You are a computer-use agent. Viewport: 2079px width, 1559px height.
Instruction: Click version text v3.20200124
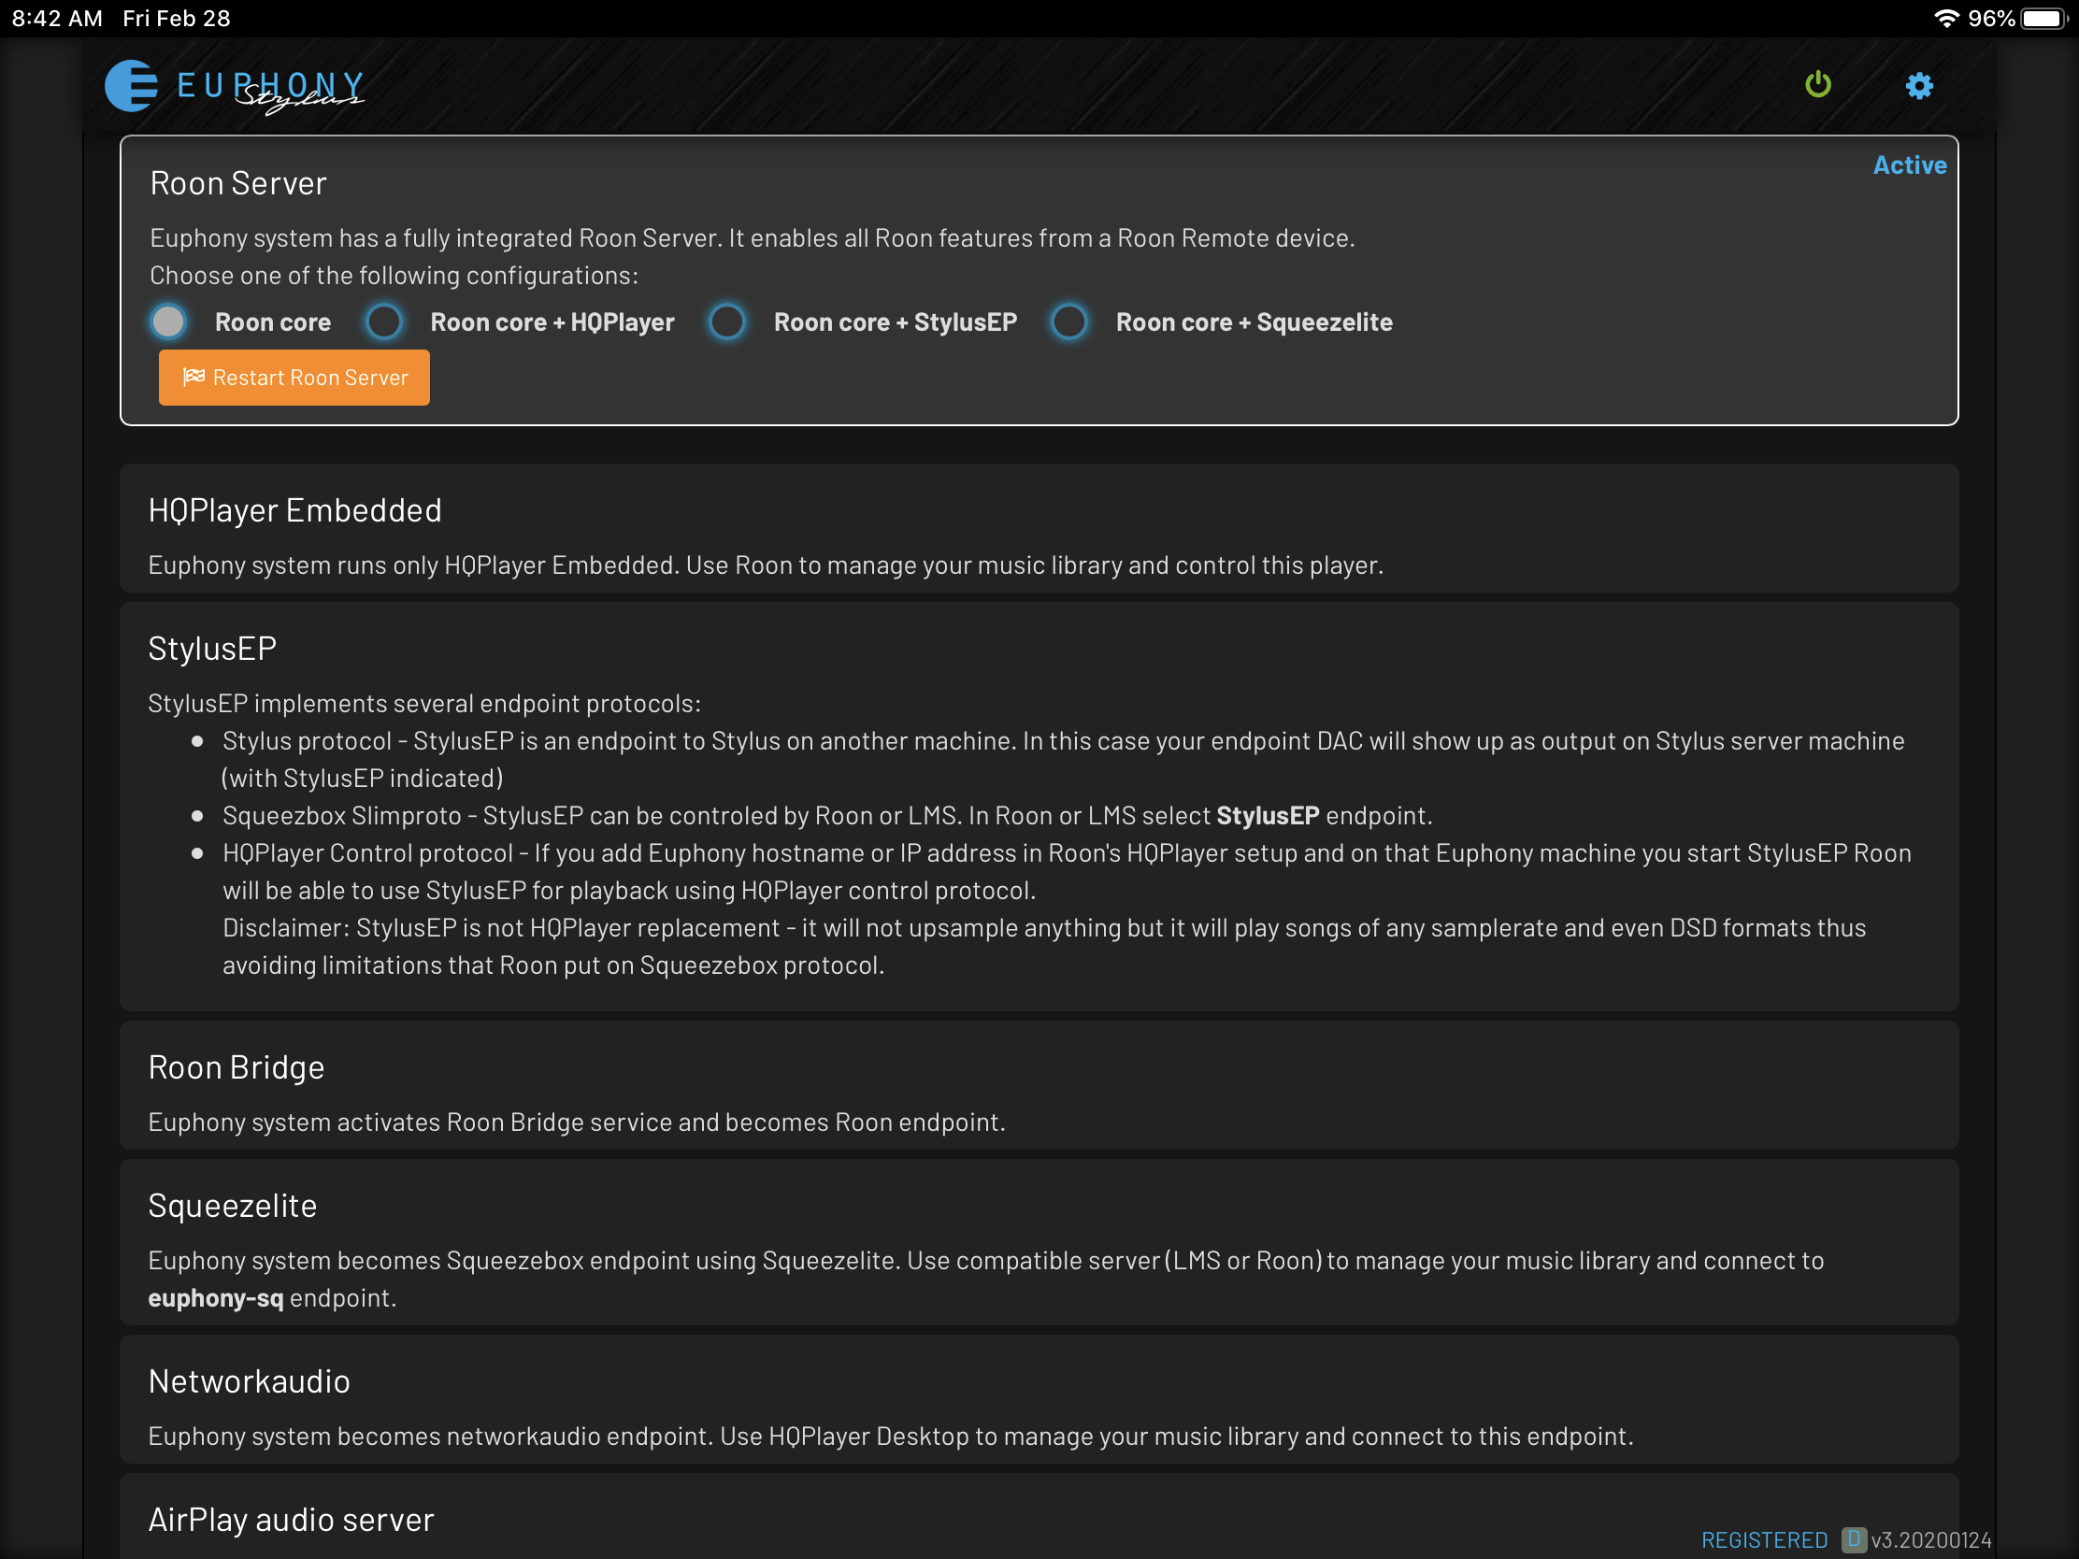[1930, 1539]
